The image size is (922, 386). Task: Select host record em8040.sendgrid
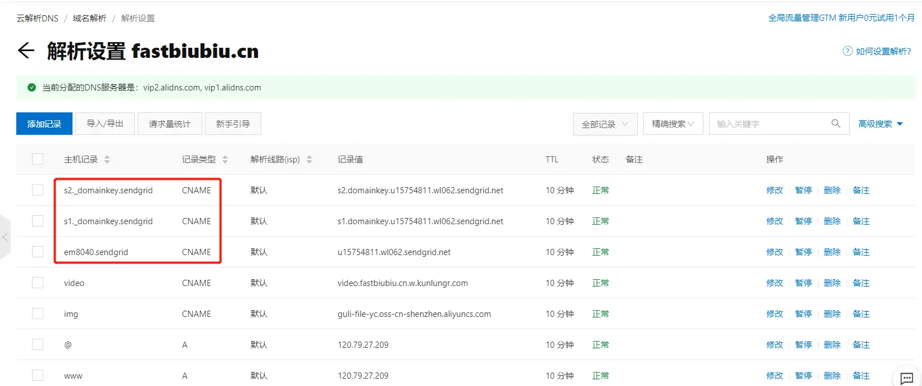click(x=96, y=252)
